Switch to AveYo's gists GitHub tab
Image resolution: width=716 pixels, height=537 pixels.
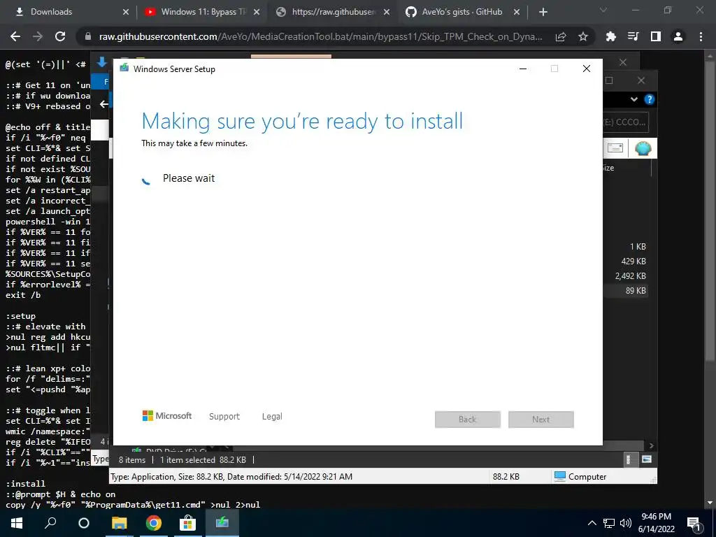point(462,12)
